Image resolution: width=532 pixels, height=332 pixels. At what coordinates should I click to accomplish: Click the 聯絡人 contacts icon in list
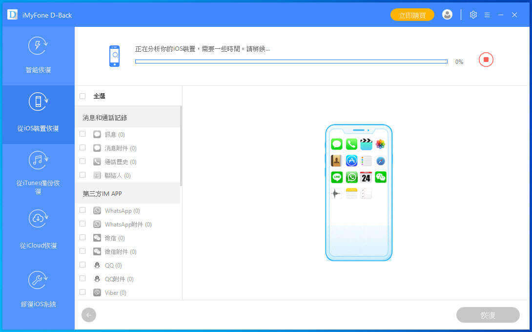pos(97,175)
